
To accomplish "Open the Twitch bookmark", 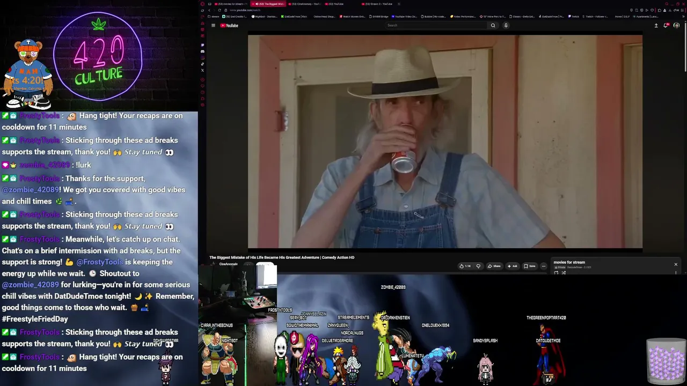I will tap(574, 17).
